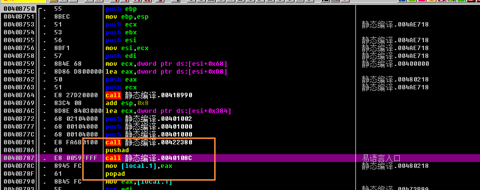Select the 'mov [local.1],eax' instruction

(139, 166)
